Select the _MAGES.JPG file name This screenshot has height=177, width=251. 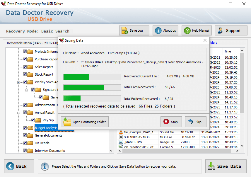click(x=133, y=142)
